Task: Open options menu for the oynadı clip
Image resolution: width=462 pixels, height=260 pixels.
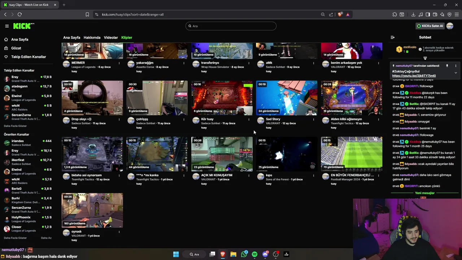Action: coord(119,231)
